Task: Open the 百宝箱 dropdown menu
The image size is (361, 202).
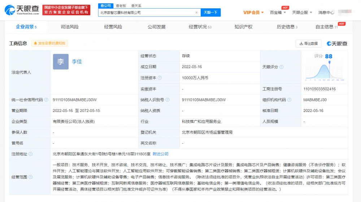Action: point(278,13)
